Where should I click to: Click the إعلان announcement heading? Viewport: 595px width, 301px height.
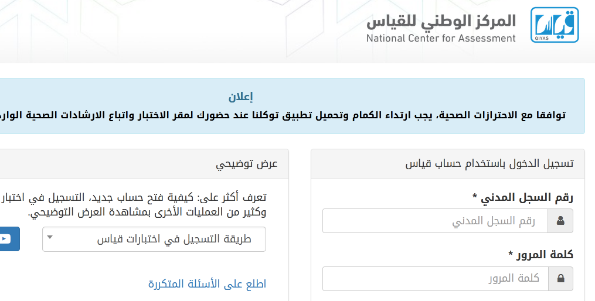240,97
